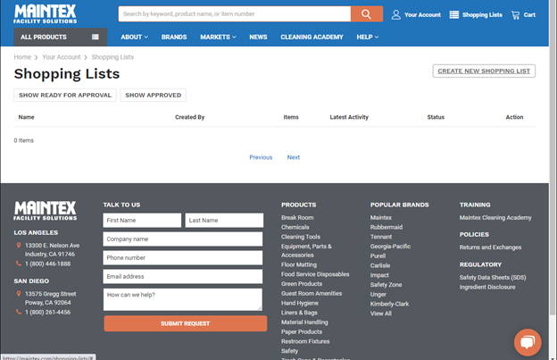Open the All Products menu
557x360 pixels.
click(x=61, y=37)
